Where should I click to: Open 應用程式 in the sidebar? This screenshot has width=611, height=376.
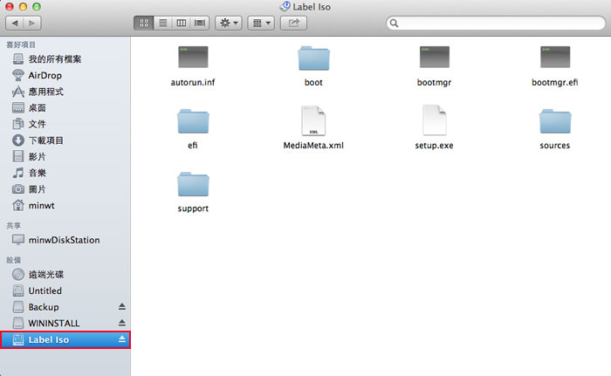tap(65, 92)
